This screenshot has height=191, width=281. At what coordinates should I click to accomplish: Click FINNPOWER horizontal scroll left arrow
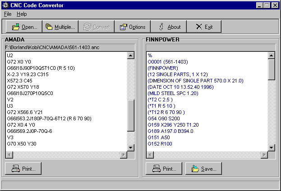(x=150, y=155)
